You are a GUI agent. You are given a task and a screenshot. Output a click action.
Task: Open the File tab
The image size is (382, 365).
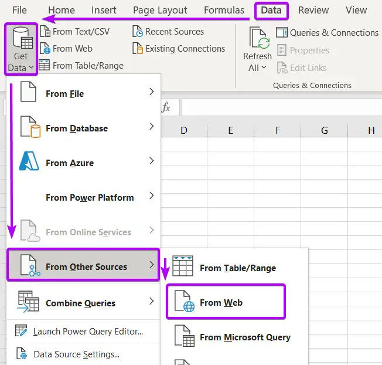(19, 10)
